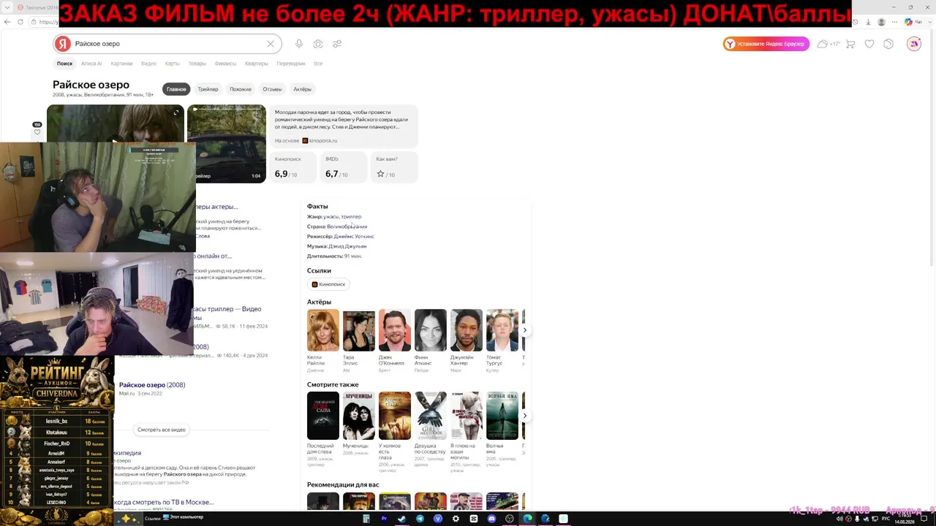Open the browser history clock icon

856,22
